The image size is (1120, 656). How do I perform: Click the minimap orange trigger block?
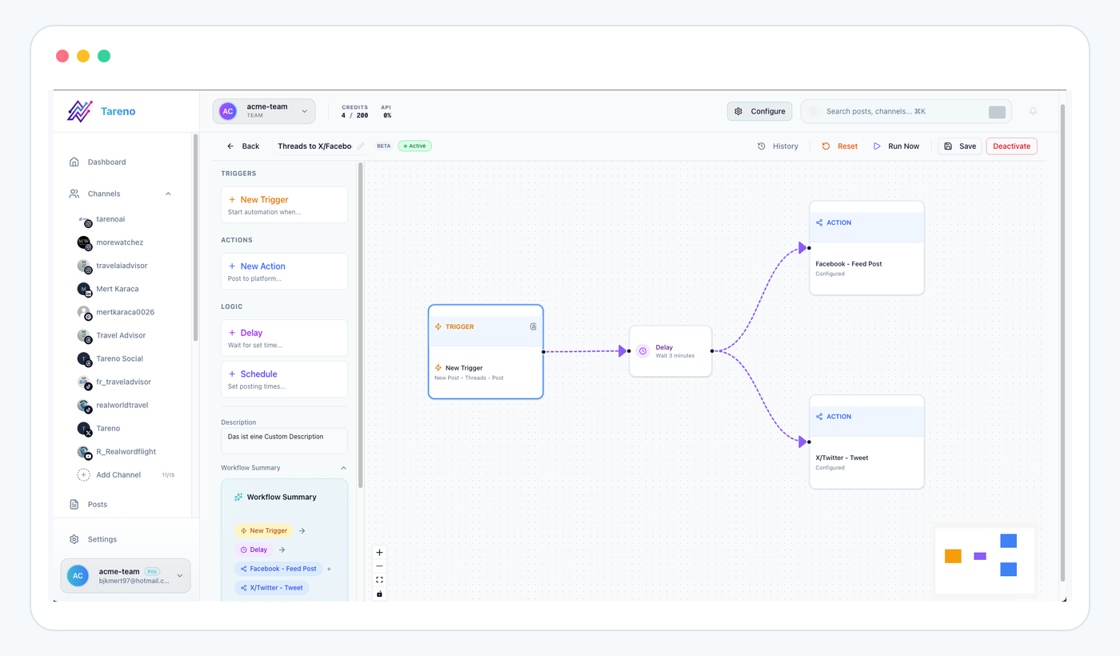[x=953, y=556]
